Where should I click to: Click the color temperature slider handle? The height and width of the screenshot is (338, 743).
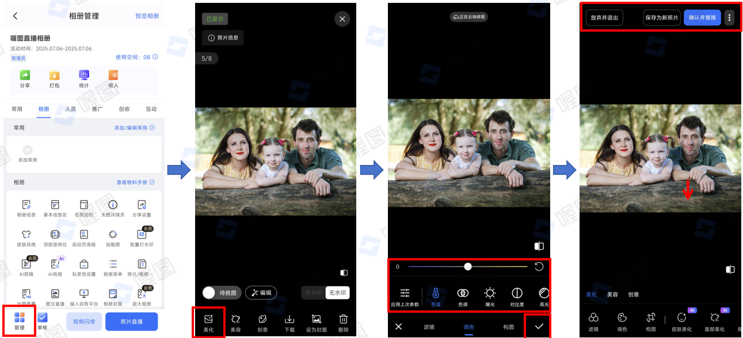click(x=468, y=267)
